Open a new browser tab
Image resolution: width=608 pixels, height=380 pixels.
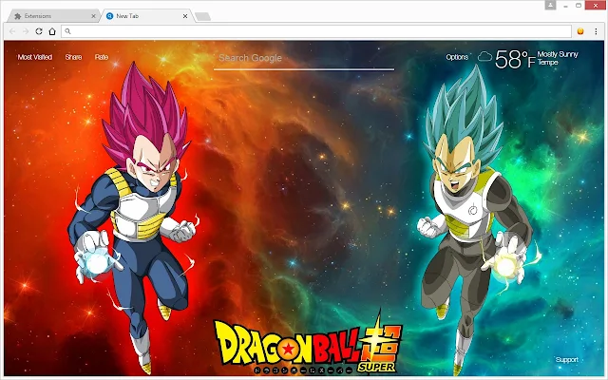point(202,16)
